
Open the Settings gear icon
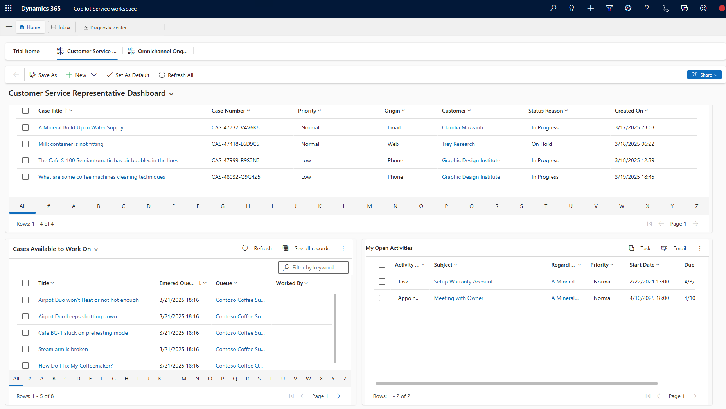(x=628, y=8)
